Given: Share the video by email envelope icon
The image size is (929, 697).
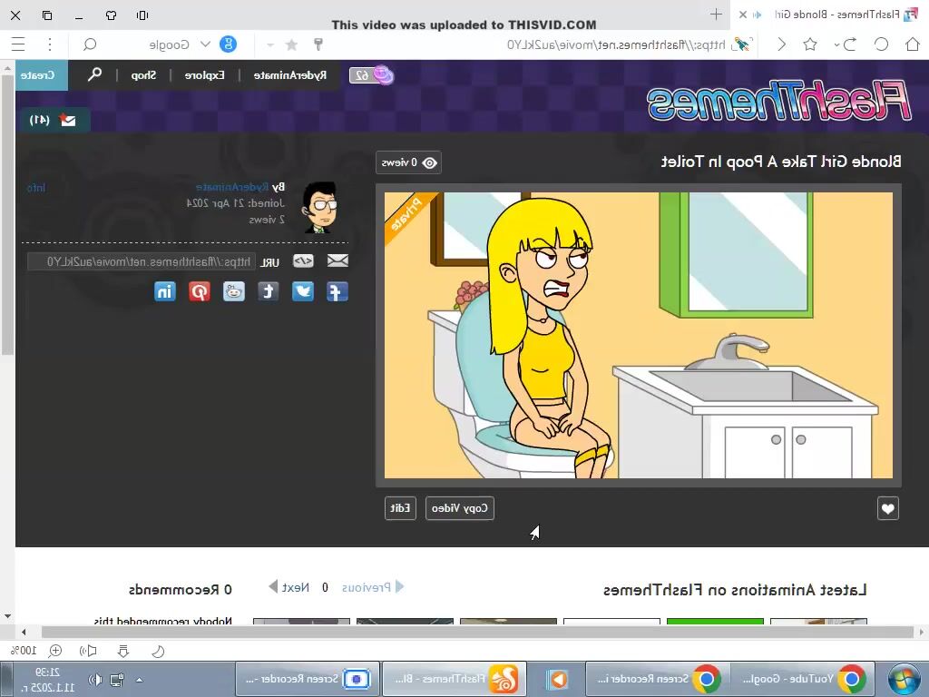Looking at the screenshot, I should click(337, 260).
